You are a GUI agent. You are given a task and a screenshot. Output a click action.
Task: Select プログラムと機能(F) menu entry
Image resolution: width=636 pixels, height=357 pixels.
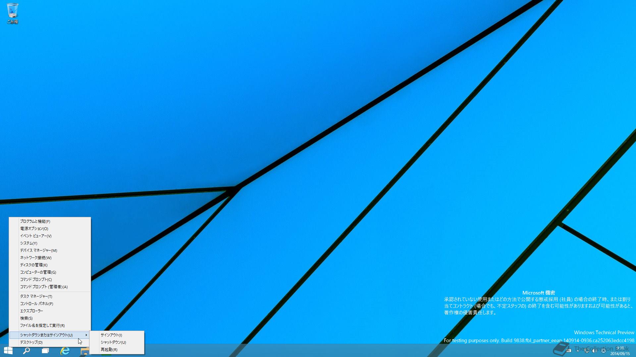[x=50, y=221]
